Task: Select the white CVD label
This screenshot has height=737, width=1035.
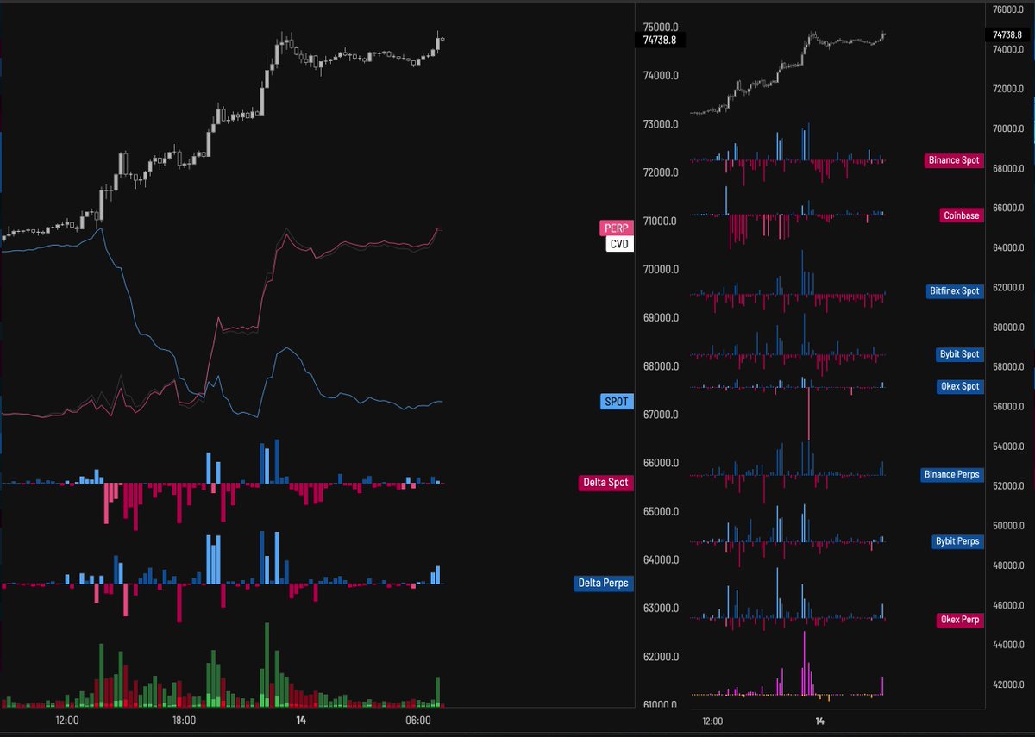Action: click(620, 244)
